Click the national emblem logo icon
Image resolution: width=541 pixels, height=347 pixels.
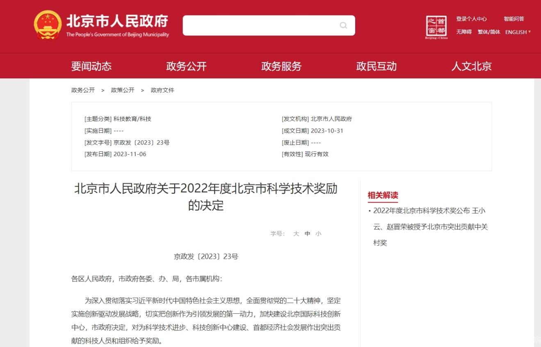[x=47, y=25]
